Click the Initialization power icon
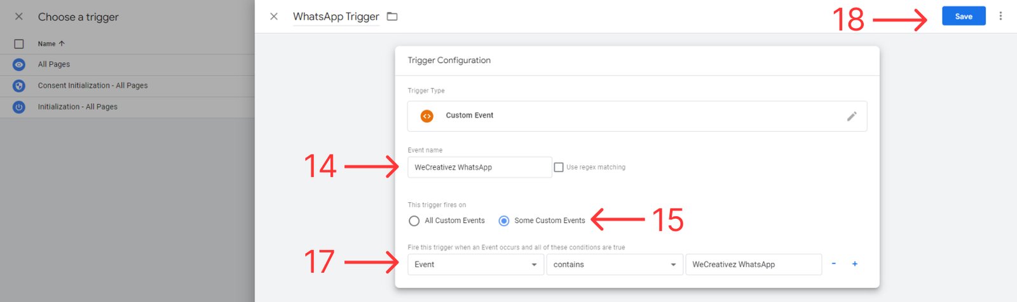This screenshot has height=302, width=1017. pos(19,107)
